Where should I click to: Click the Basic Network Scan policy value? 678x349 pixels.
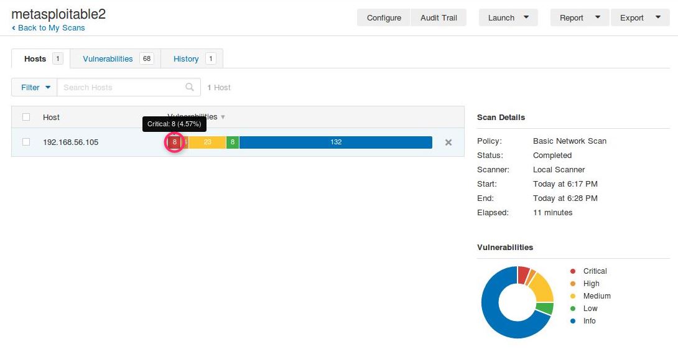point(570,141)
